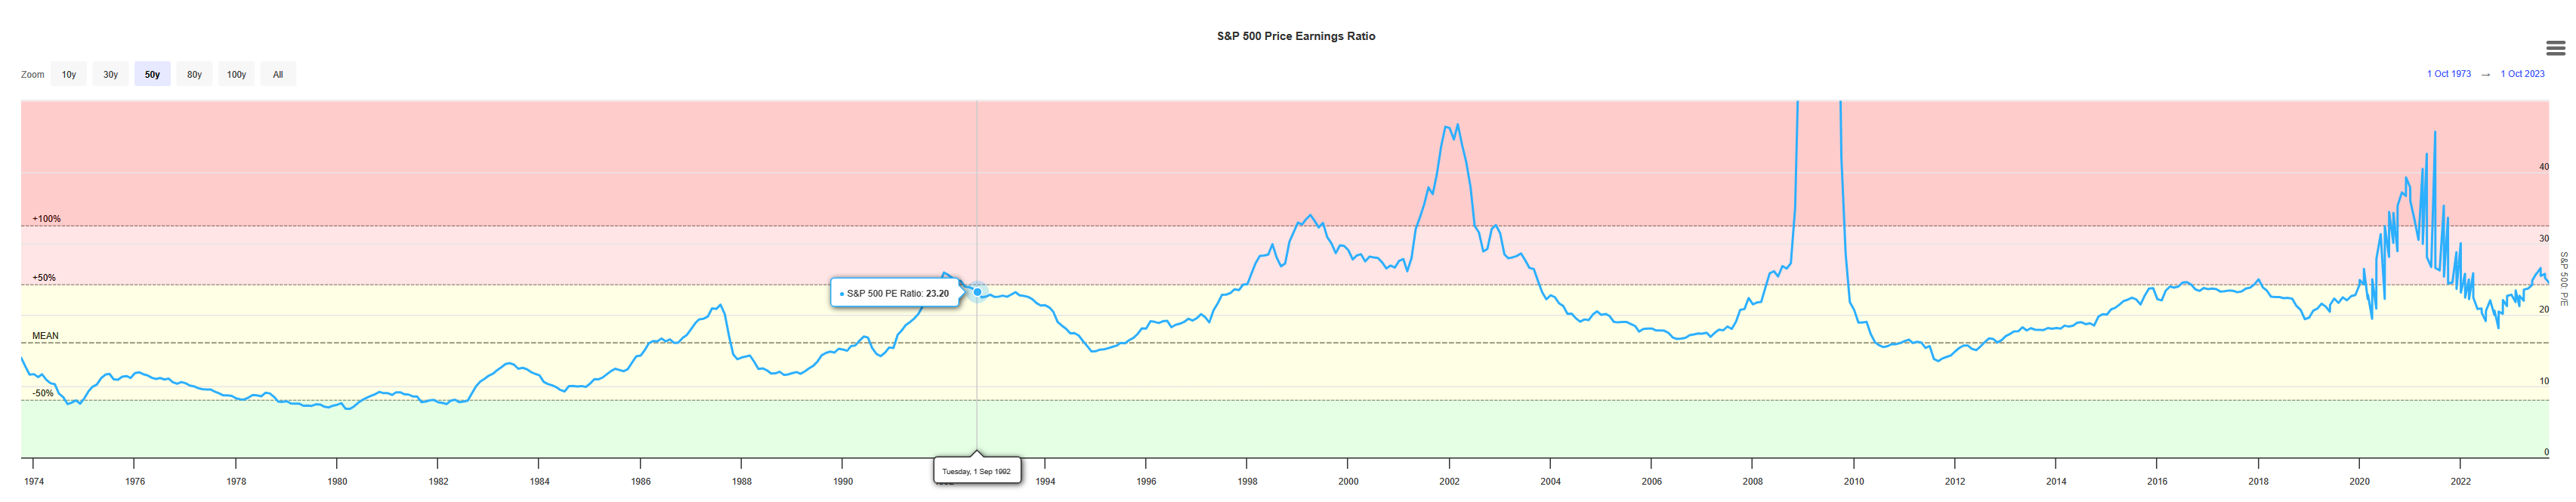This screenshot has width=2576, height=502.
Task: Show All available history
Action: click(278, 74)
